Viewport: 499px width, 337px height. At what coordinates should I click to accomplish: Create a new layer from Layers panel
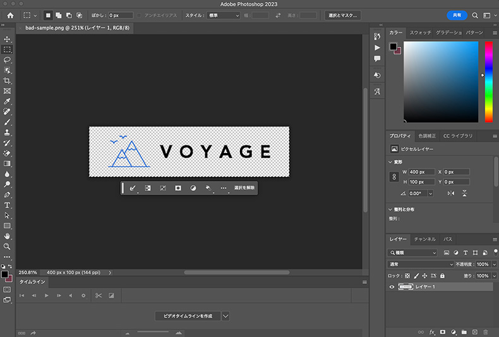tap(474, 331)
